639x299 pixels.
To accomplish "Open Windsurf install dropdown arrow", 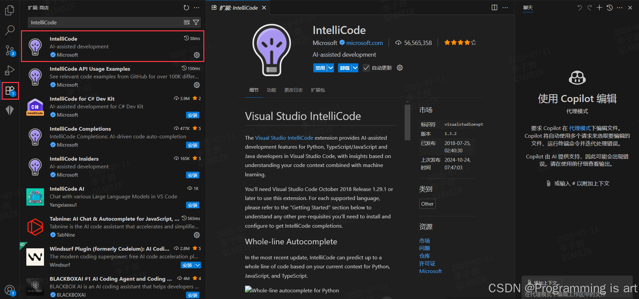I will tap(197, 265).
